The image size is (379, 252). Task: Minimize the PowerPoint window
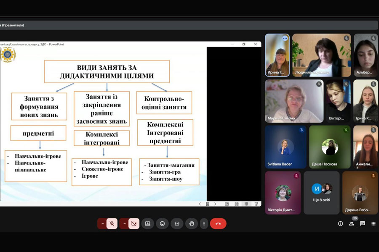232,44
